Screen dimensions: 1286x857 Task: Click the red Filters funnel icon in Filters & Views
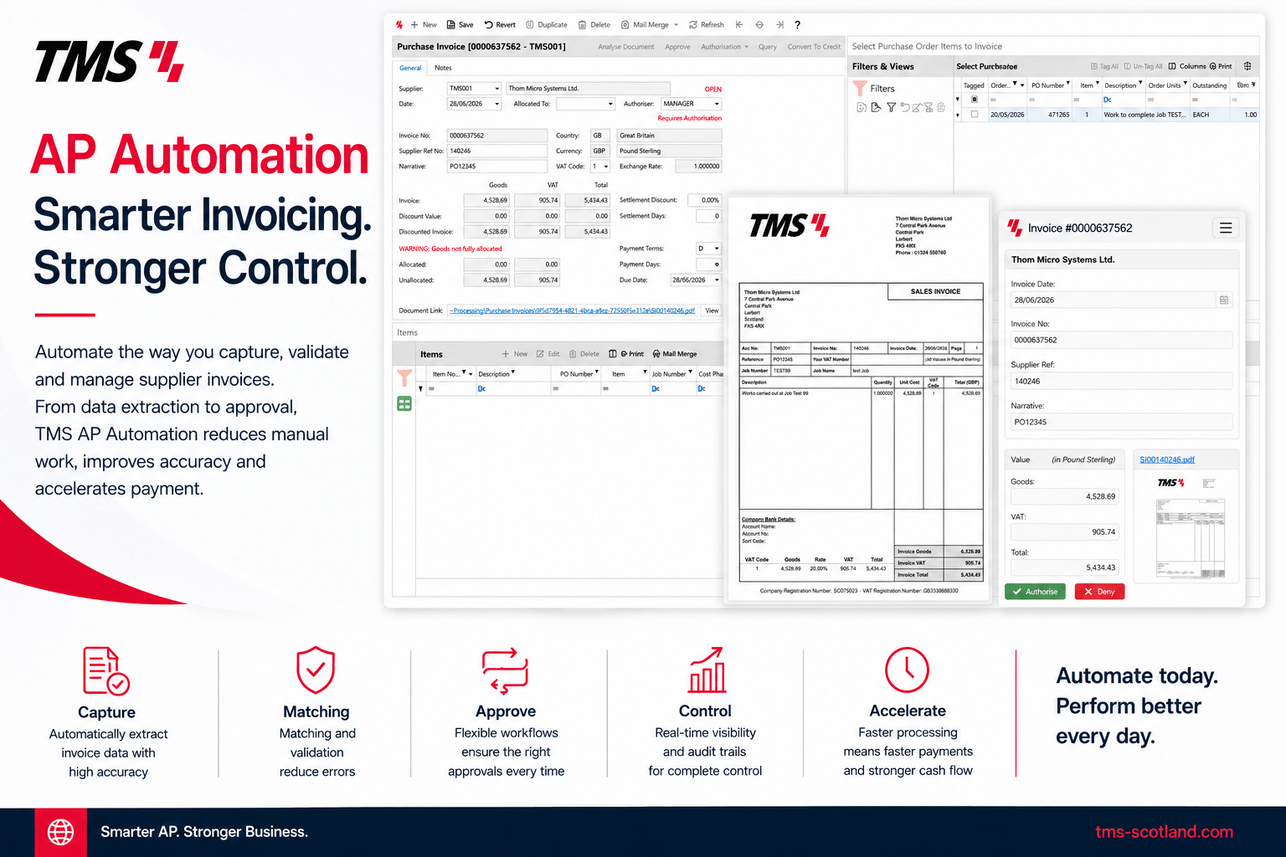click(860, 89)
